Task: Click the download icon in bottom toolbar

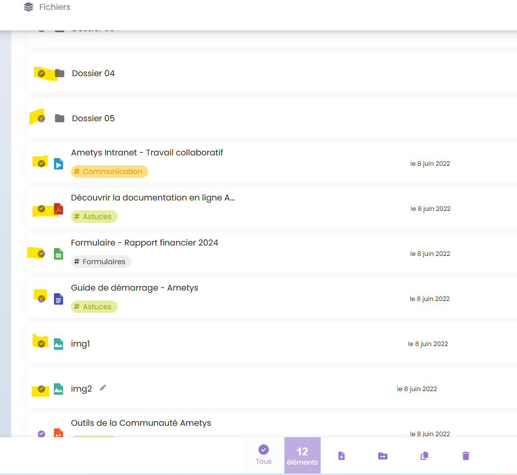Action: [x=341, y=456]
